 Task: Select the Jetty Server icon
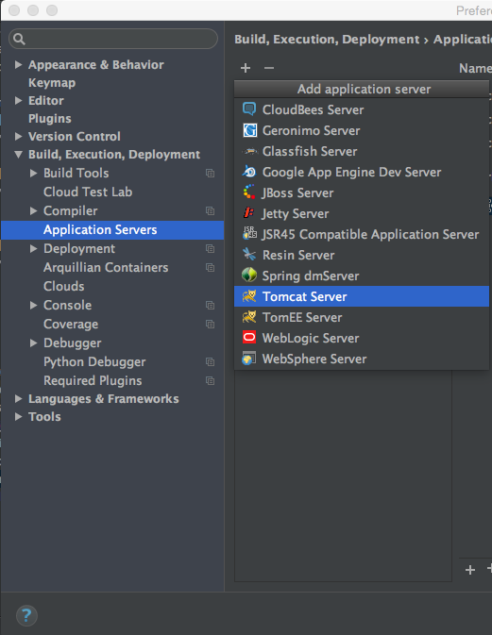click(x=249, y=213)
